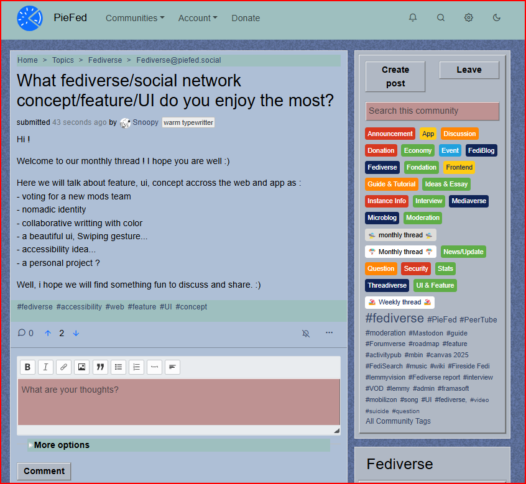Click the last editor toolbar paragraph icon
The width and height of the screenshot is (526, 484).
(x=172, y=367)
